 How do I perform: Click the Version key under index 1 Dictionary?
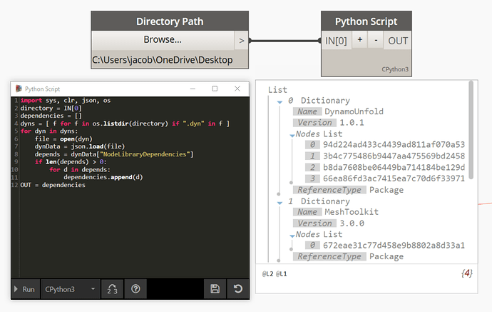point(314,223)
